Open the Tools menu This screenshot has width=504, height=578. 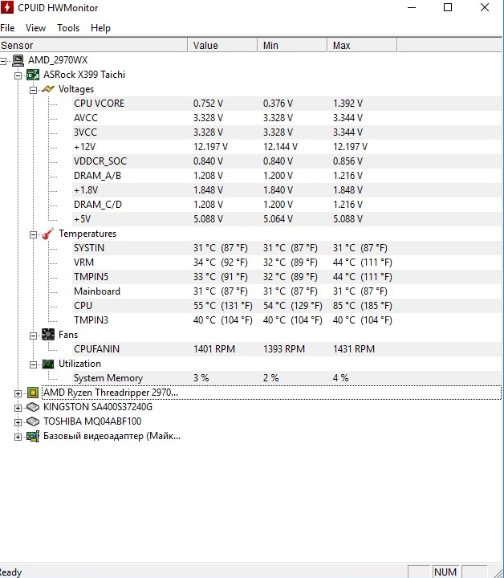tap(68, 28)
